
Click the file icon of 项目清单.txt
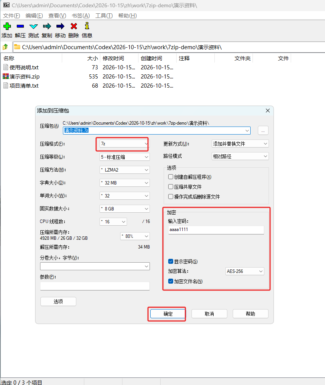6,85
